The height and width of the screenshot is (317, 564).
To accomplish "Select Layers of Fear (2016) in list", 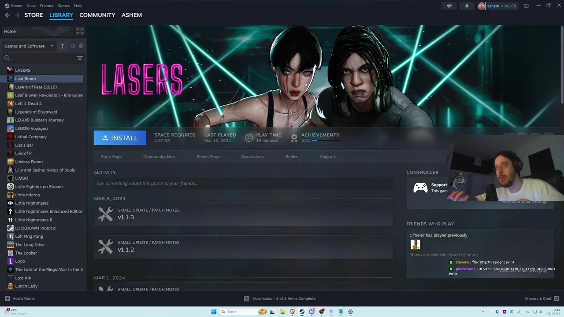I will [36, 87].
